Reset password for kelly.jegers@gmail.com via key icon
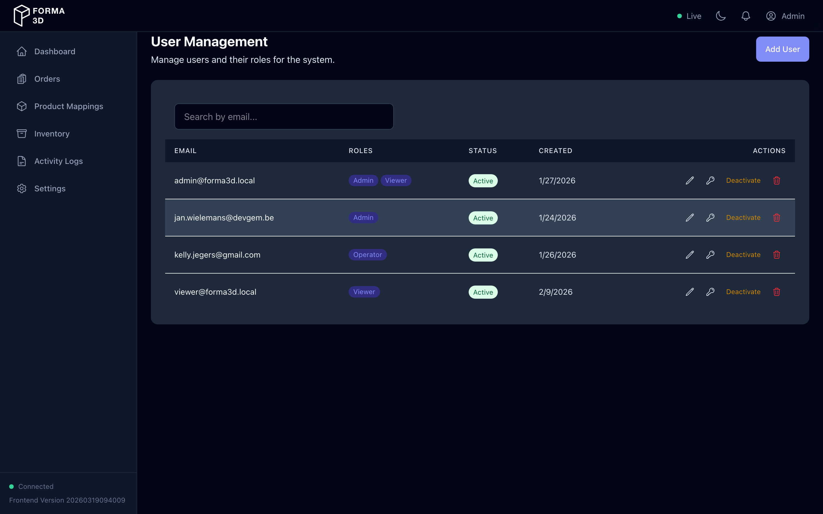 [710, 255]
